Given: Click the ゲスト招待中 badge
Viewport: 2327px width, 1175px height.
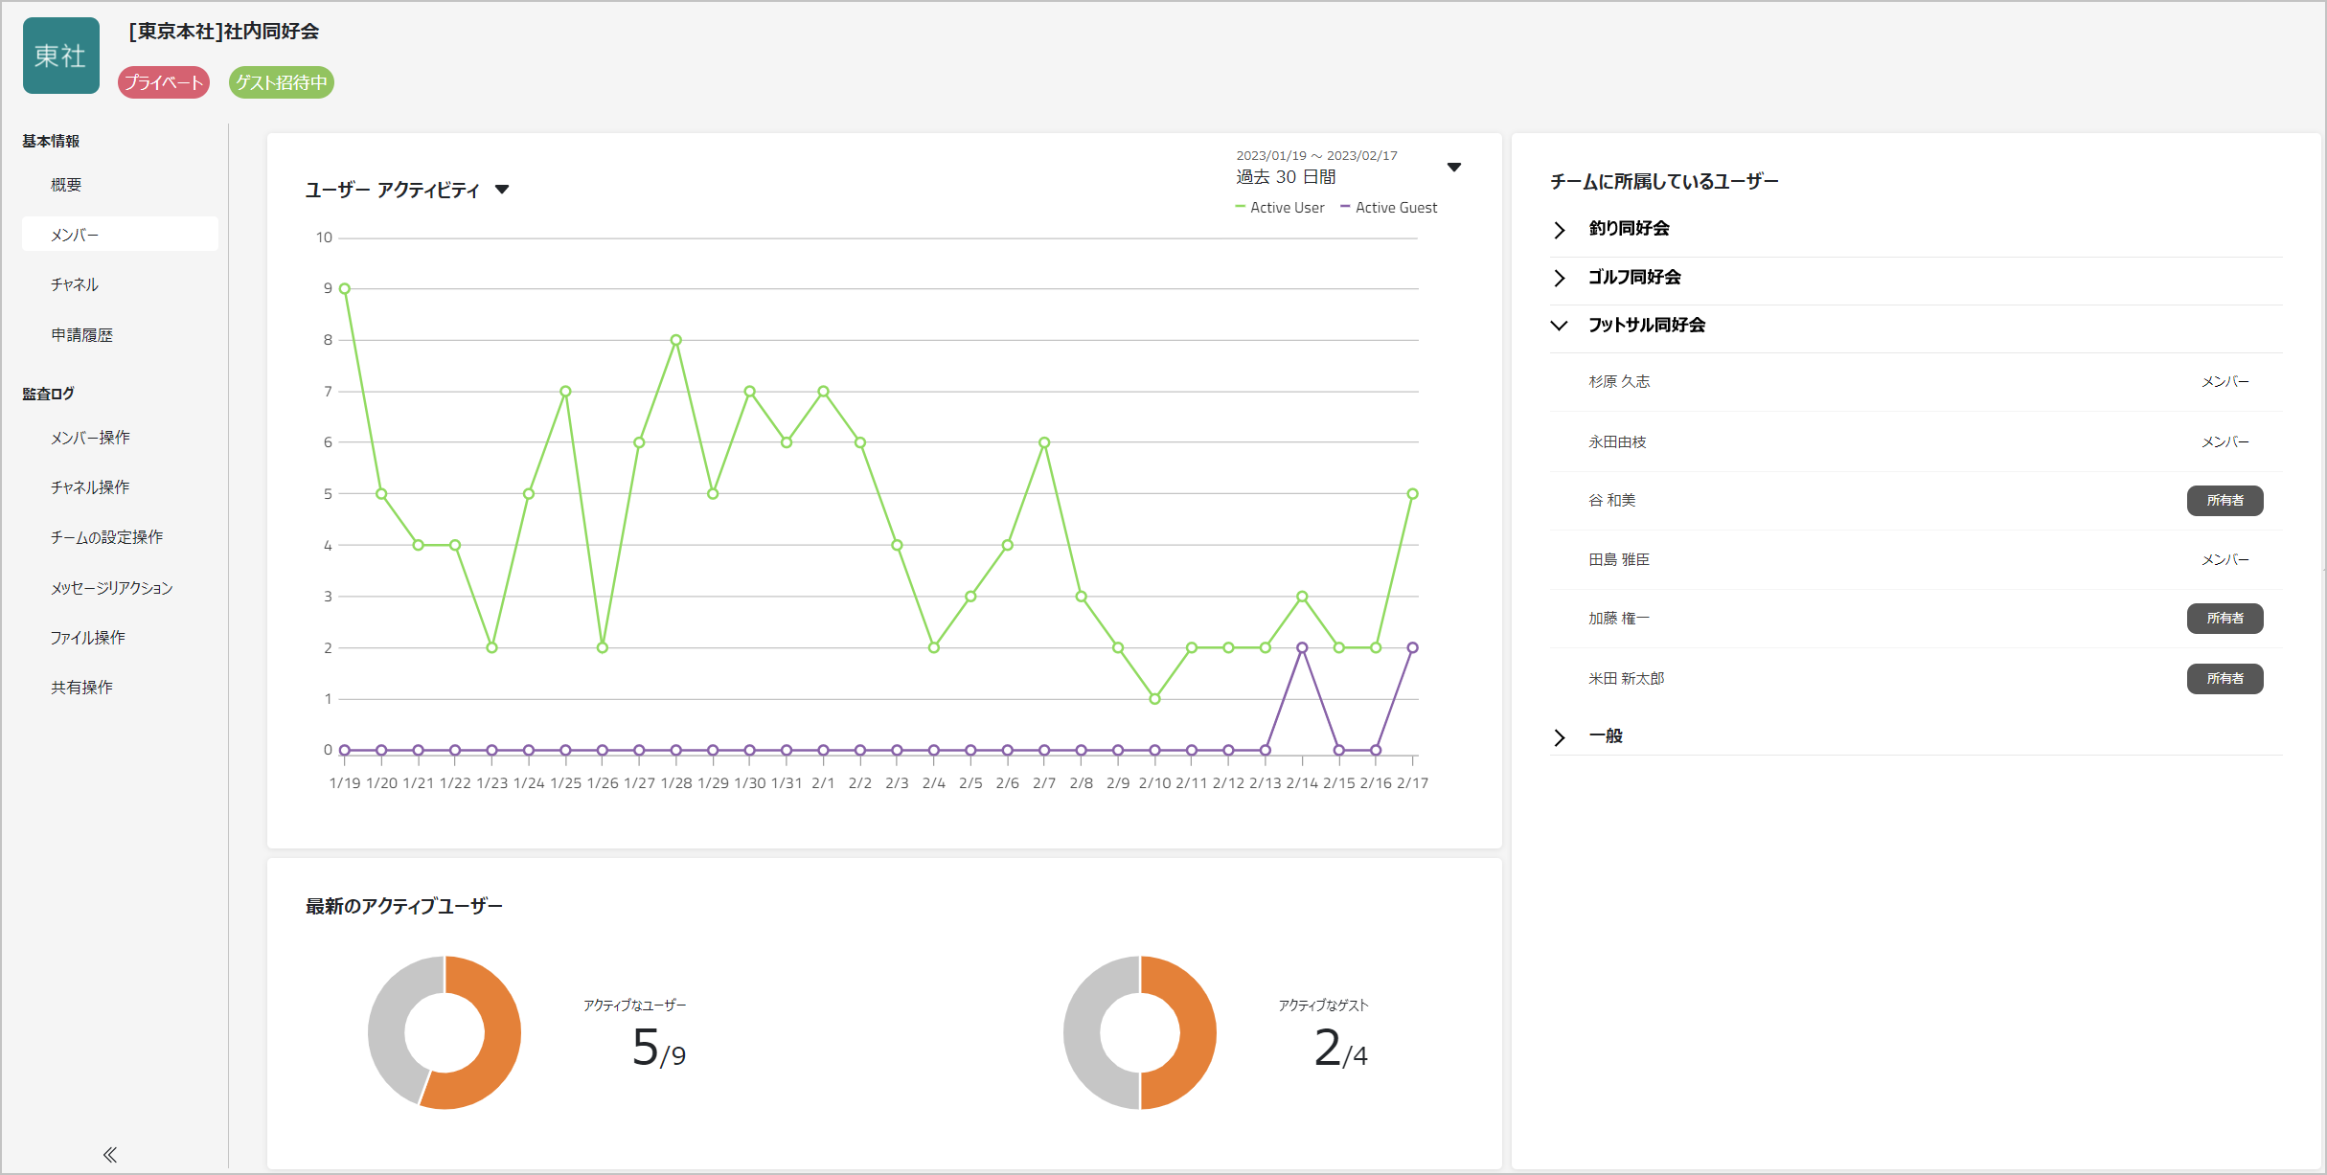Looking at the screenshot, I should point(281,82).
